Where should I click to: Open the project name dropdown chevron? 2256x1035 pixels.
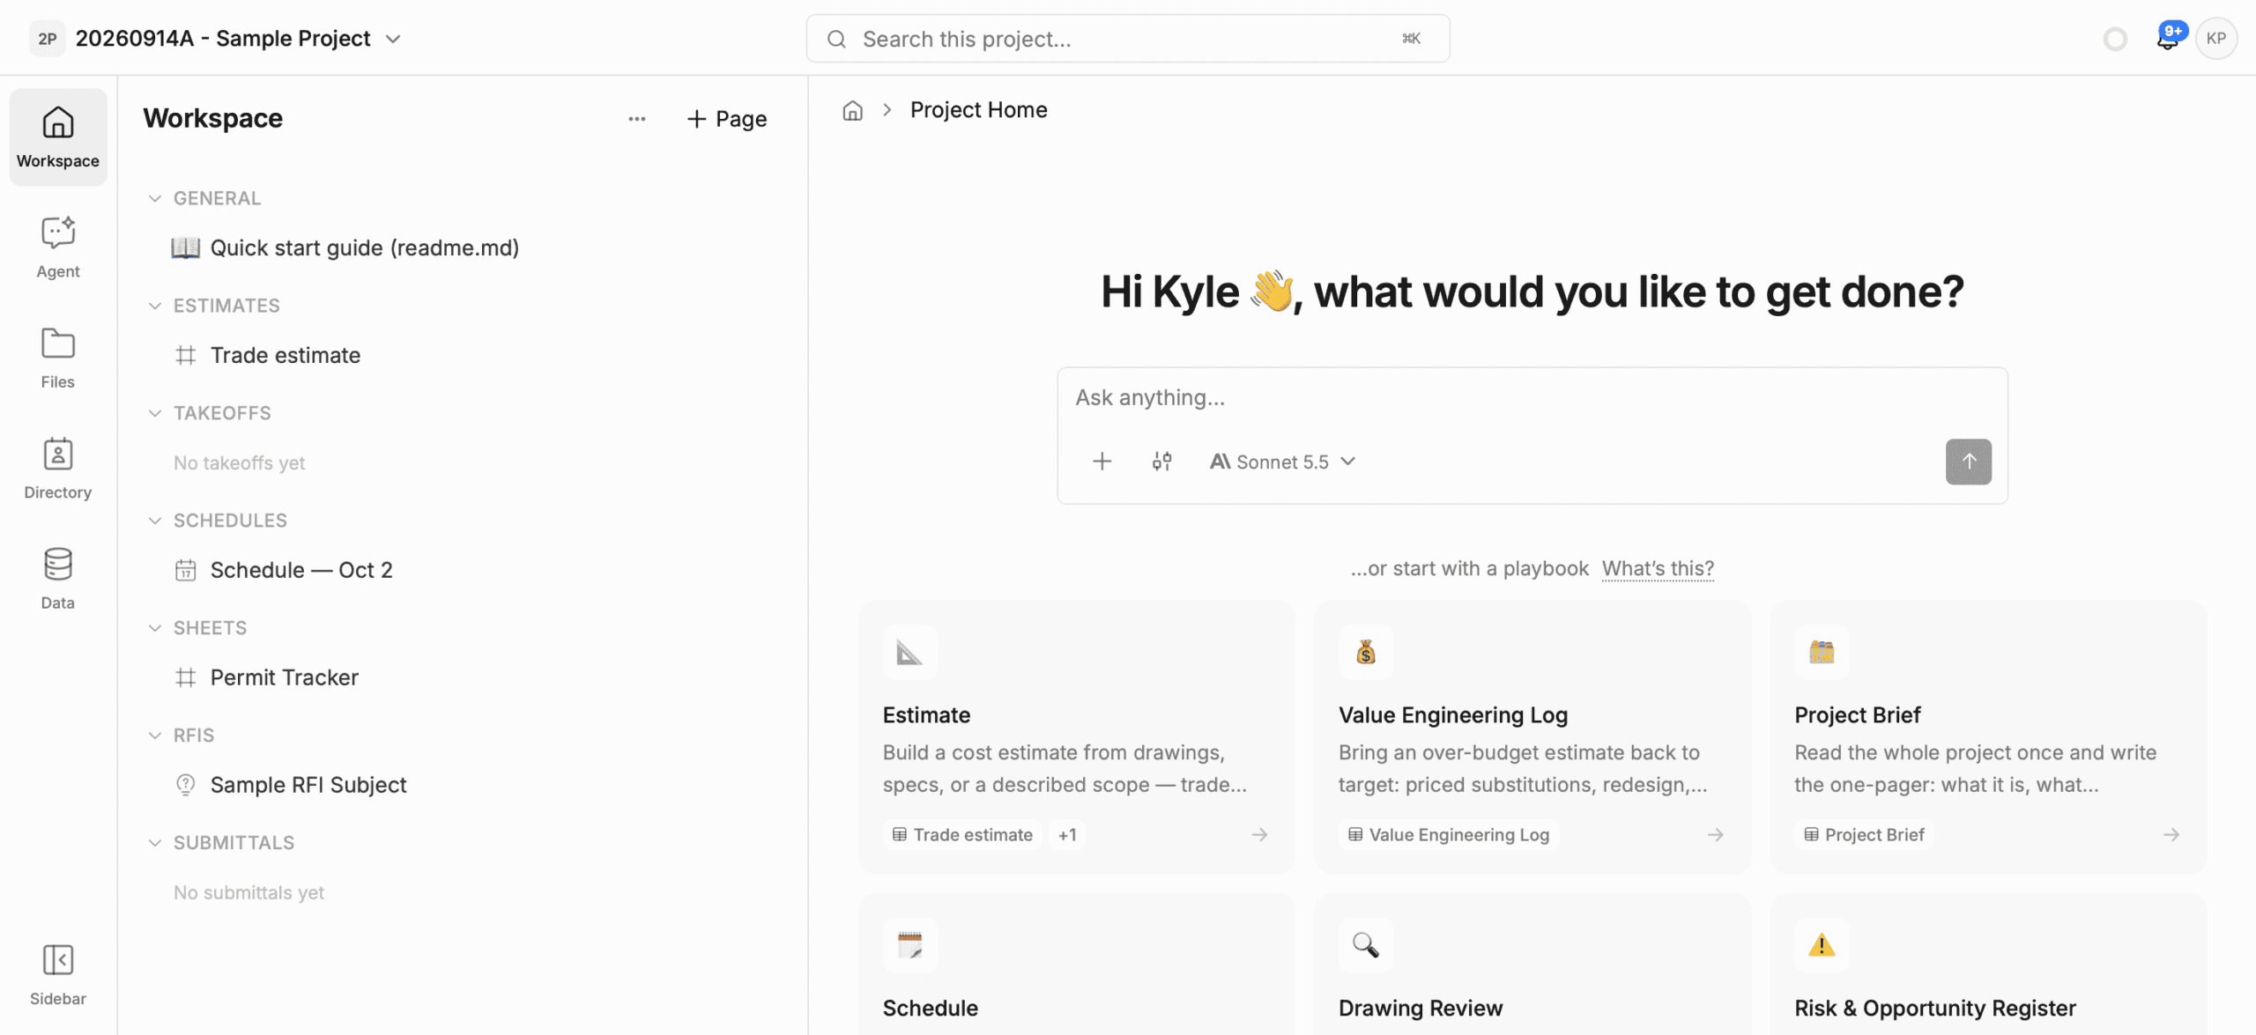tap(393, 39)
